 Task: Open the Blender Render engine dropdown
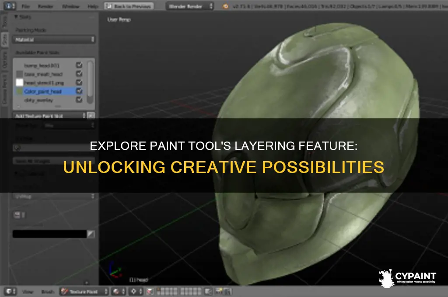click(x=190, y=6)
